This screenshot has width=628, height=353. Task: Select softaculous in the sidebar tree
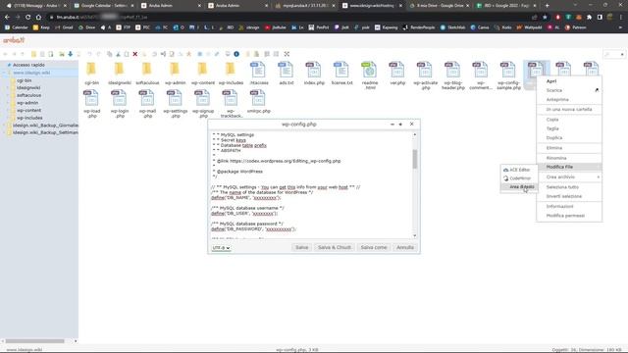[28, 95]
